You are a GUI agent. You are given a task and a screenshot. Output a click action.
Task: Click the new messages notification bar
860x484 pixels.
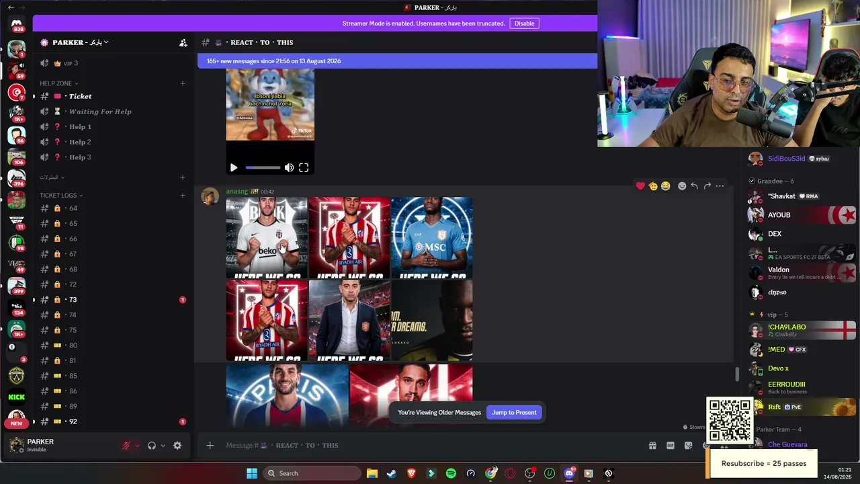pos(397,61)
